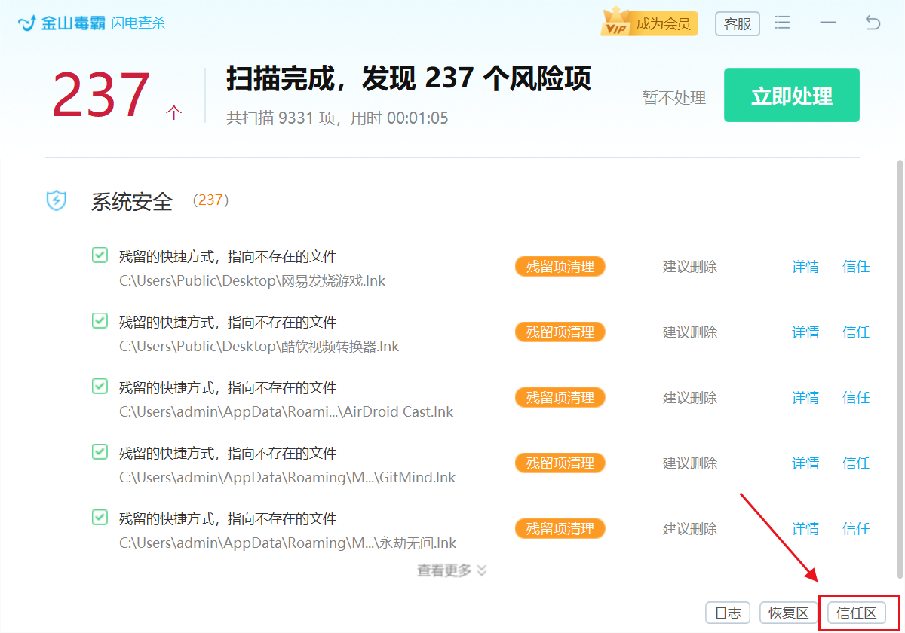Uncheck the GitMind.lnk item checkbox
905x633 pixels.
click(x=100, y=452)
